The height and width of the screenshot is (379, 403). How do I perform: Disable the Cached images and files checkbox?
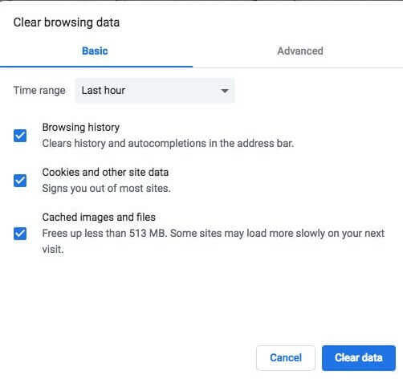click(x=20, y=234)
